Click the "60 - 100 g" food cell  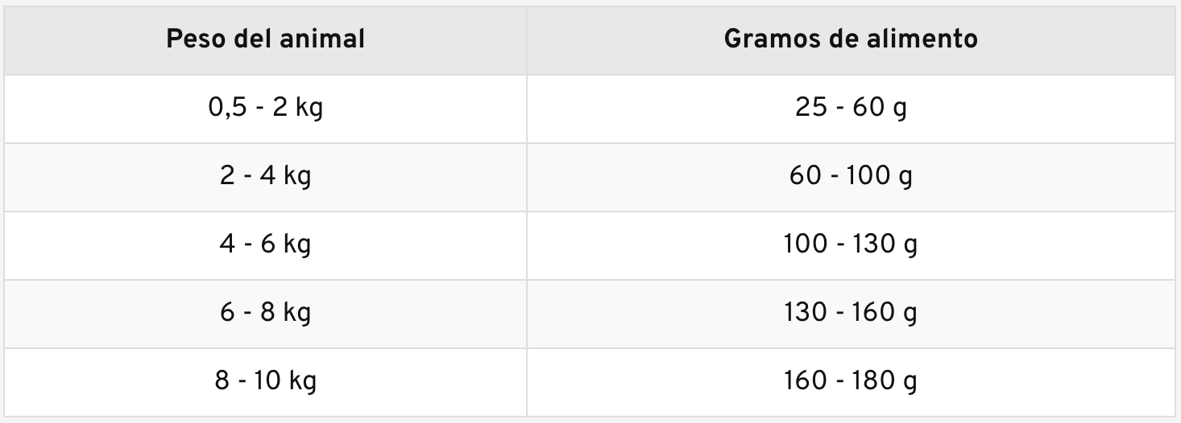[x=851, y=175]
